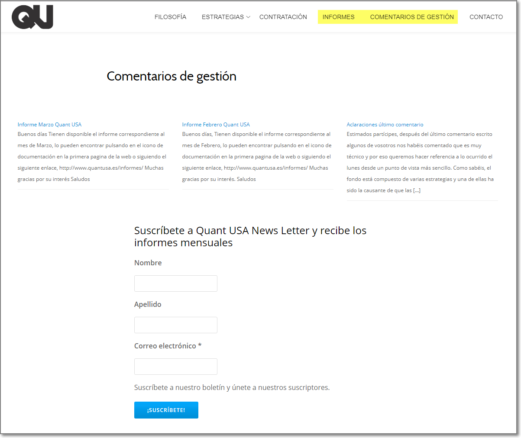Go to the Contratación page
Viewport: 521px width, 438px height.
pos(283,17)
